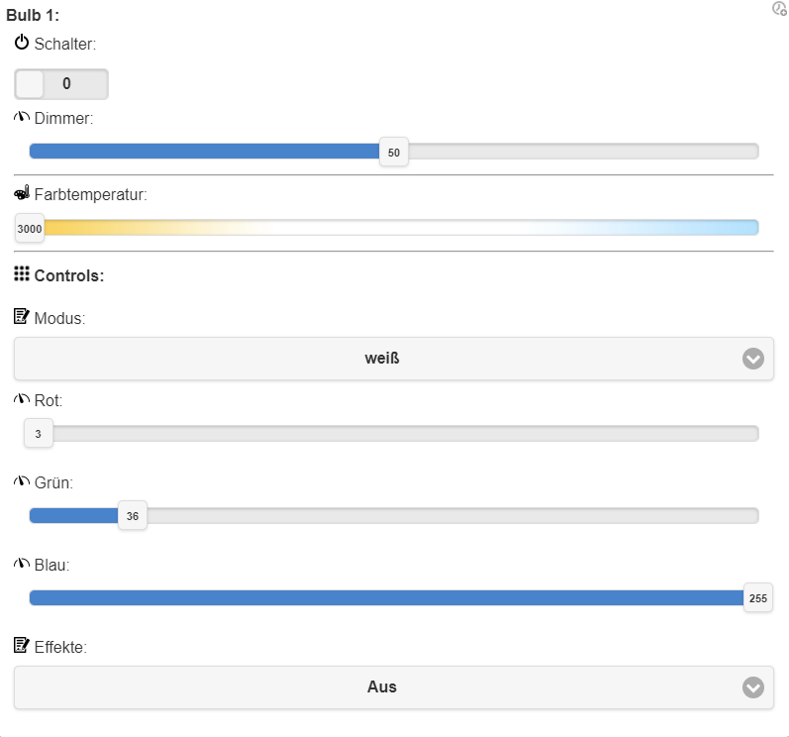Click the gauge icon next to Dimmer
The width and height of the screenshot is (789, 737).
coord(22,118)
